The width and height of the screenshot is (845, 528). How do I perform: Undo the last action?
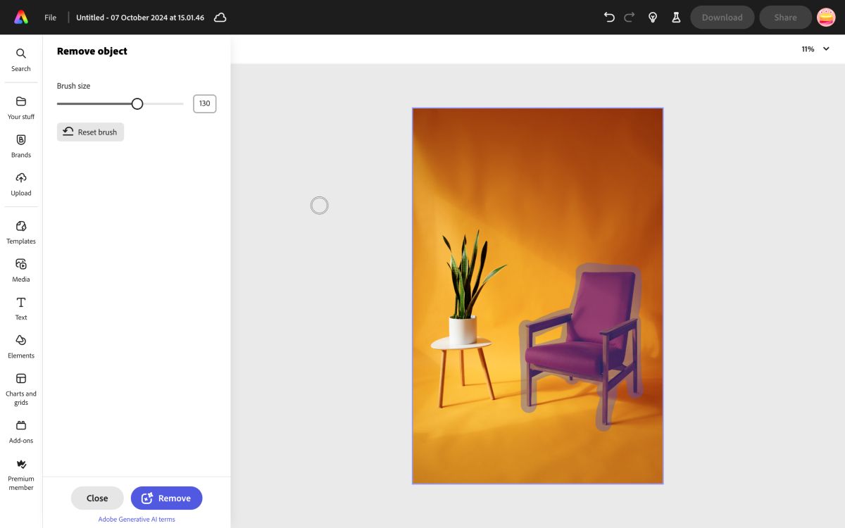[x=609, y=17]
